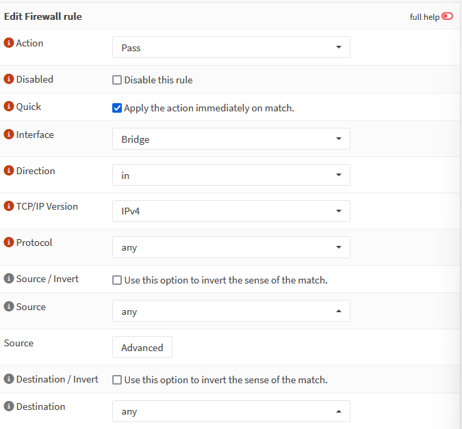Check the Disable this rule checkbox
This screenshot has width=462, height=429.
tap(117, 80)
